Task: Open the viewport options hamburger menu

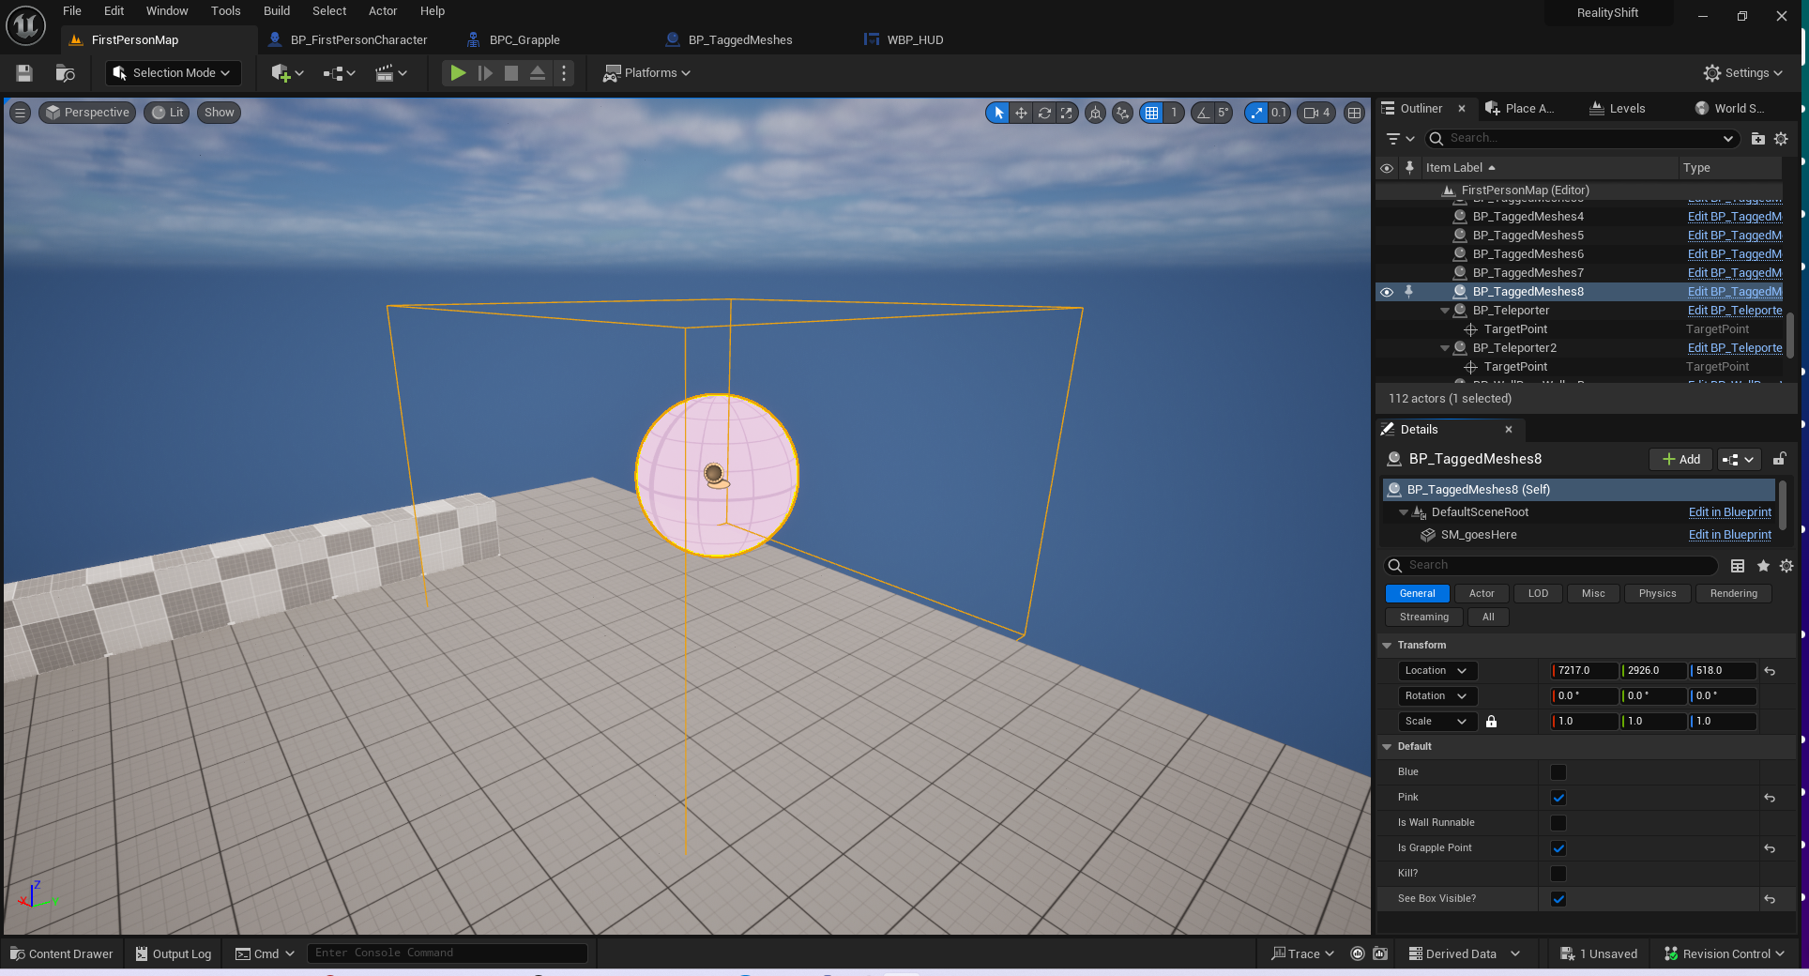Action: 20,113
